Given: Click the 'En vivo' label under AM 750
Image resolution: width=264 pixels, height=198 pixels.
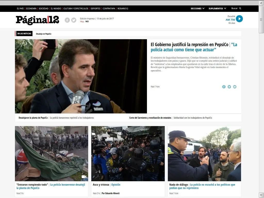Looking at the screenshot, I should pos(232,23).
